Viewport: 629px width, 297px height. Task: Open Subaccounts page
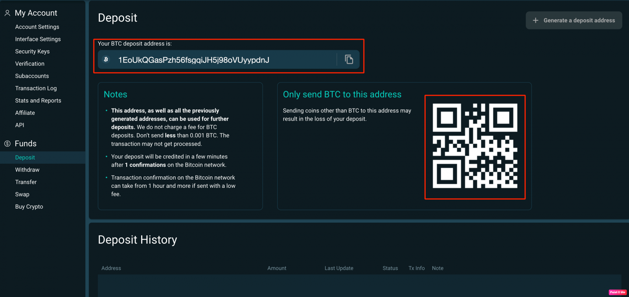pos(32,76)
